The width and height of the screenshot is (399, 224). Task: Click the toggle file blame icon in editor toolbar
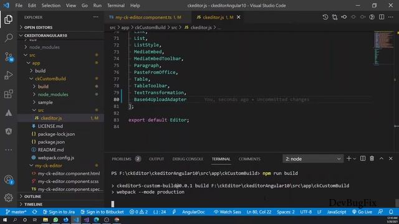point(372,17)
